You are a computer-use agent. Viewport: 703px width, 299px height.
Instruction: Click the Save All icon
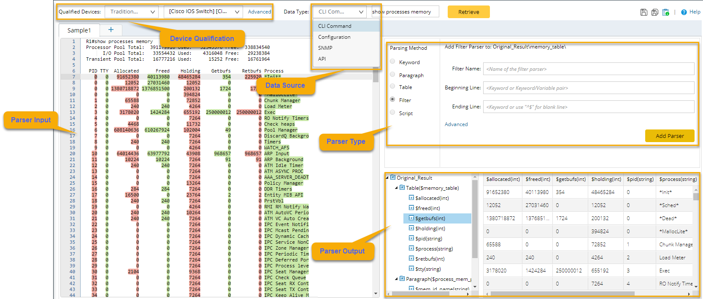[654, 12]
